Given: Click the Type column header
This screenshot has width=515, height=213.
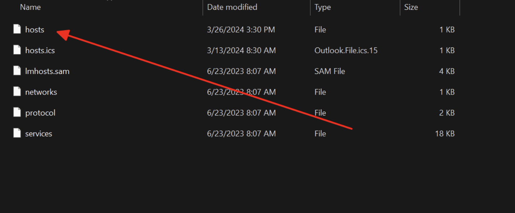Looking at the screenshot, I should click(x=322, y=7).
